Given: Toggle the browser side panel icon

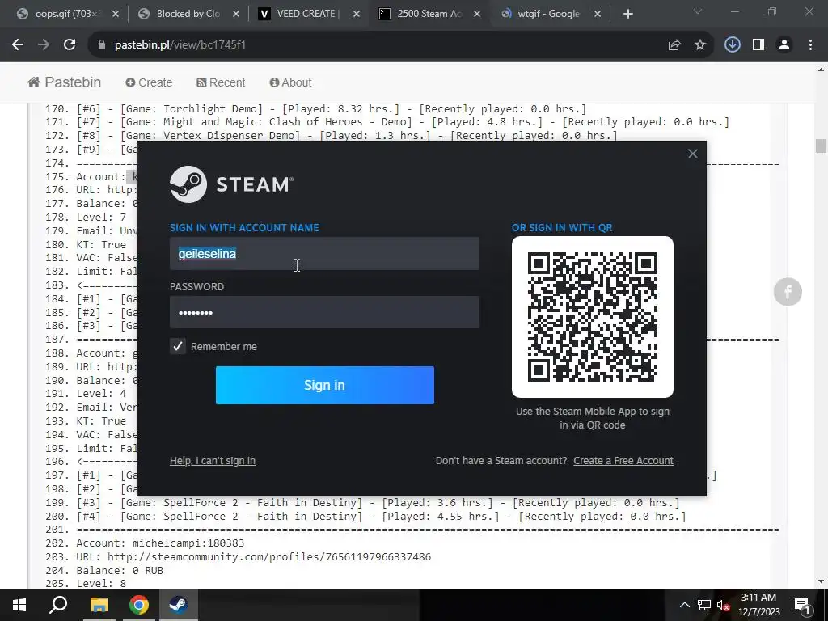Looking at the screenshot, I should [758, 45].
